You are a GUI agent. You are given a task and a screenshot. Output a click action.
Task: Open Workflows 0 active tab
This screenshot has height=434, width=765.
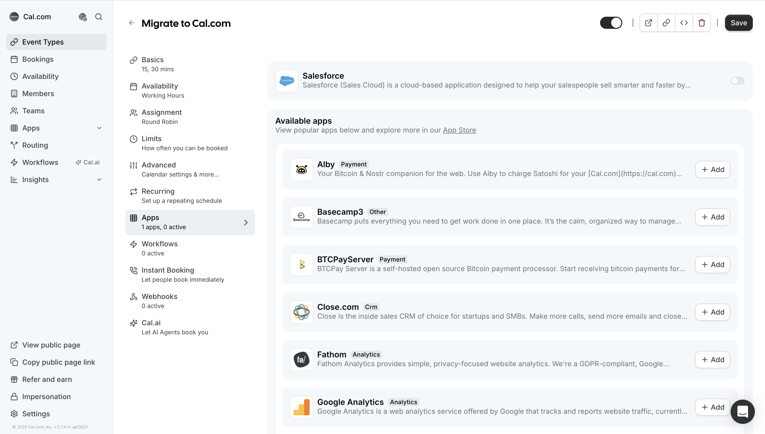click(x=190, y=249)
